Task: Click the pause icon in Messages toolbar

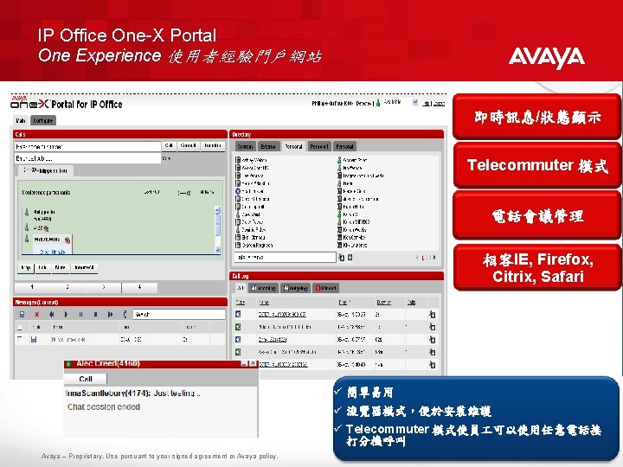Action: [x=80, y=315]
